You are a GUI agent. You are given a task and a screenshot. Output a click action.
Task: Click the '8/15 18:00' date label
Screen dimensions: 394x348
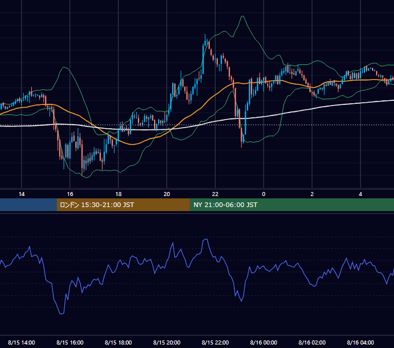click(118, 342)
